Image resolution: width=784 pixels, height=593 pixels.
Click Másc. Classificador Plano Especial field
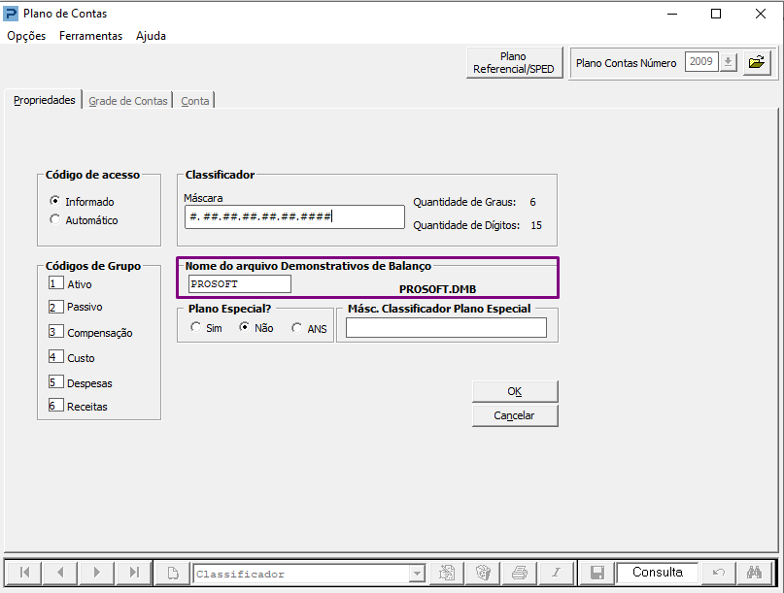click(x=446, y=328)
